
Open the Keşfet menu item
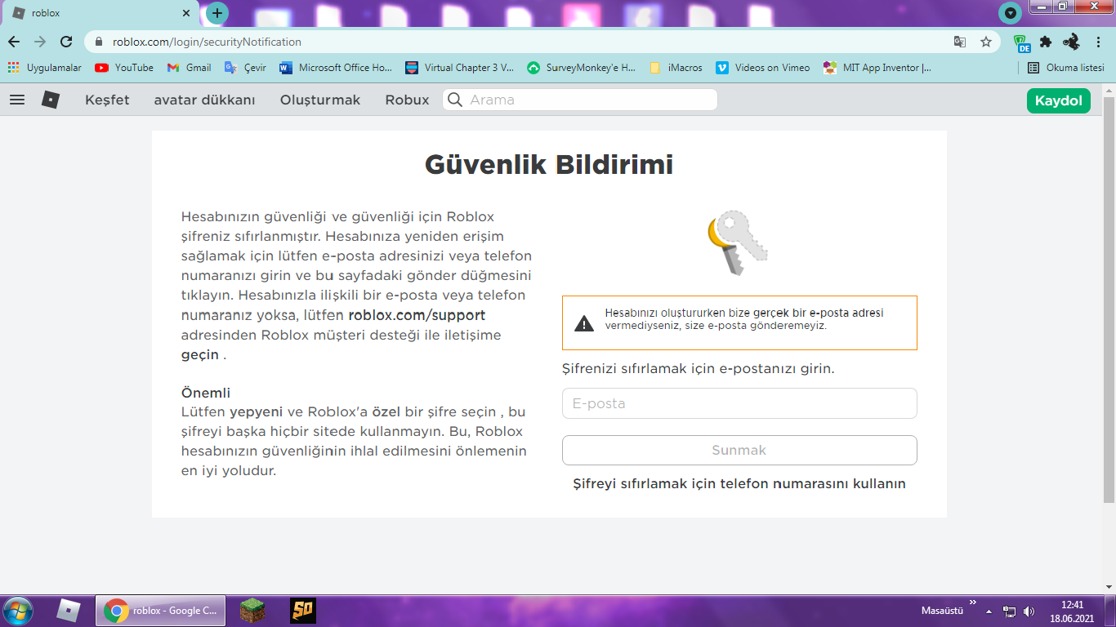point(107,100)
